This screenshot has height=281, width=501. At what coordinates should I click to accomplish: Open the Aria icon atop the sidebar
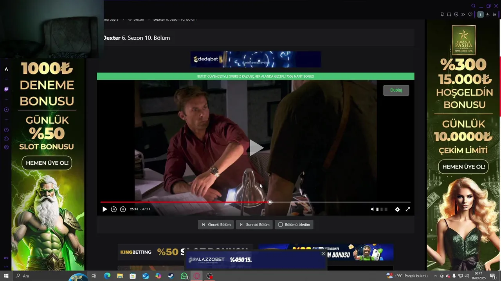coord(6,69)
